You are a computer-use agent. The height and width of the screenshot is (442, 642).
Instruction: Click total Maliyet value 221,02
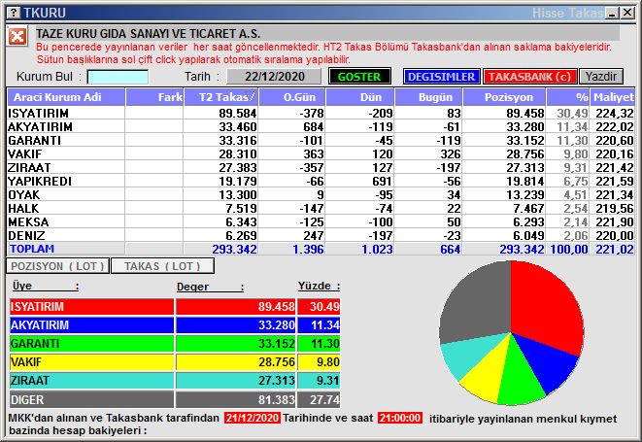(x=615, y=249)
